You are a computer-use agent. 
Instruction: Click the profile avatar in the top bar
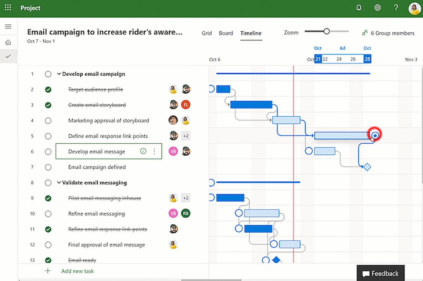tap(414, 7)
